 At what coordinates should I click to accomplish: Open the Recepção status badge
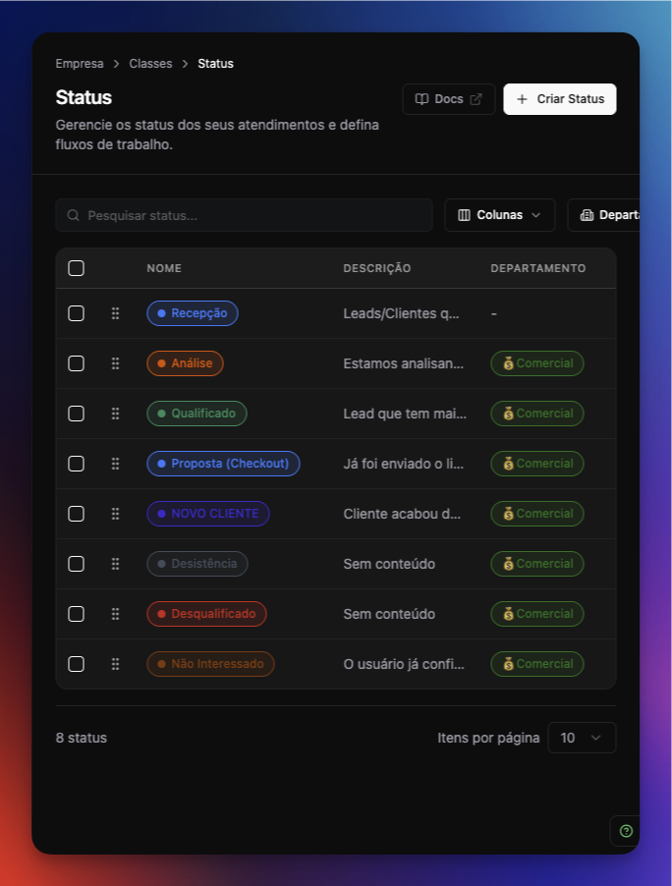pos(193,313)
